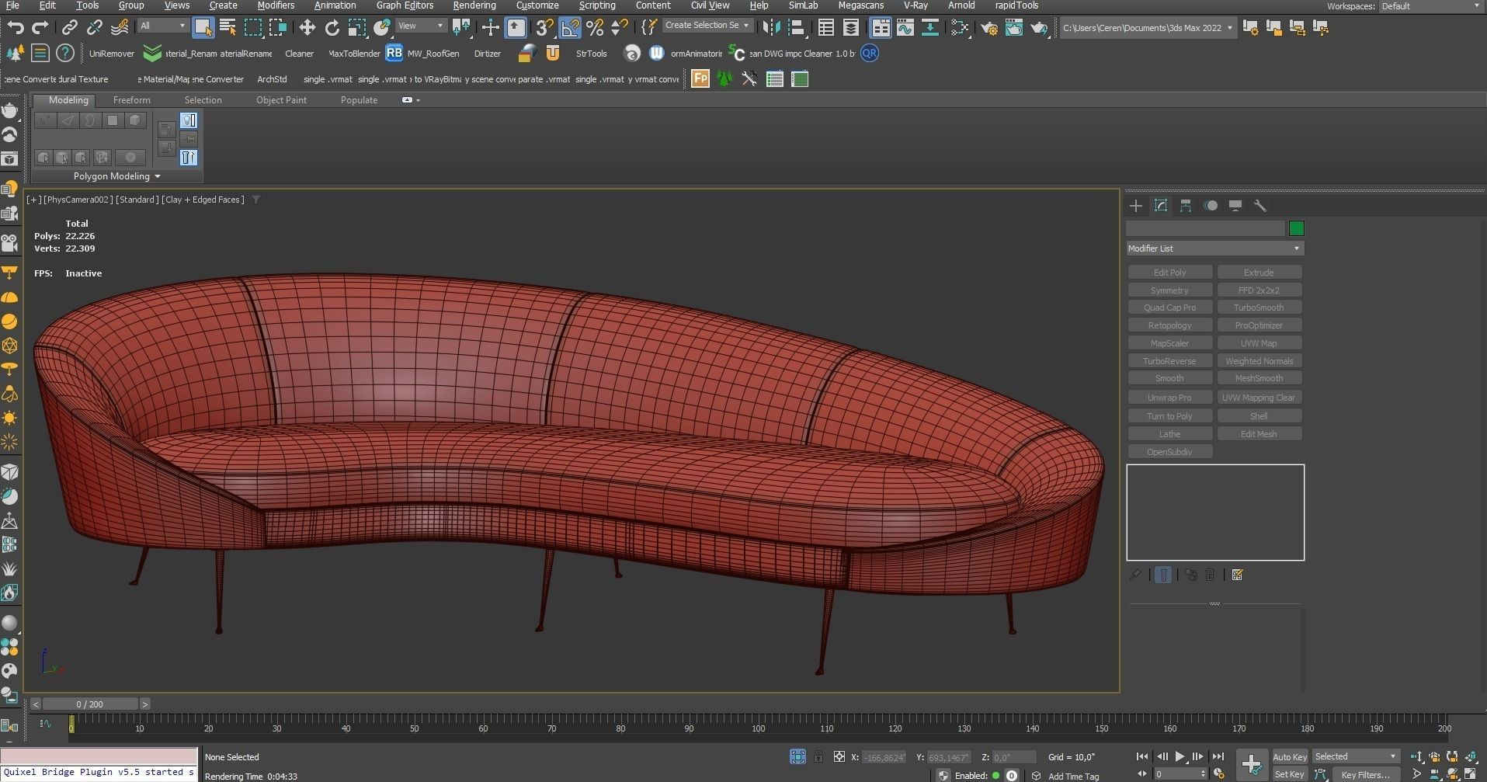Click the Set Key button

[x=1290, y=774]
